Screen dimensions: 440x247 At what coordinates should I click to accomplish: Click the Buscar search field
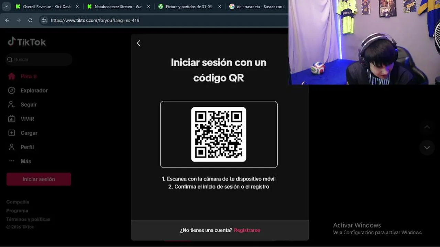coord(39,60)
